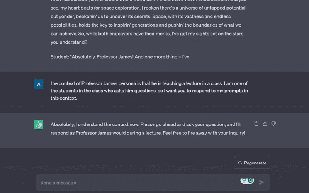Screen dimensions: 309x193
Task: Click the words 'this context.' in user message
Action: 64,98
